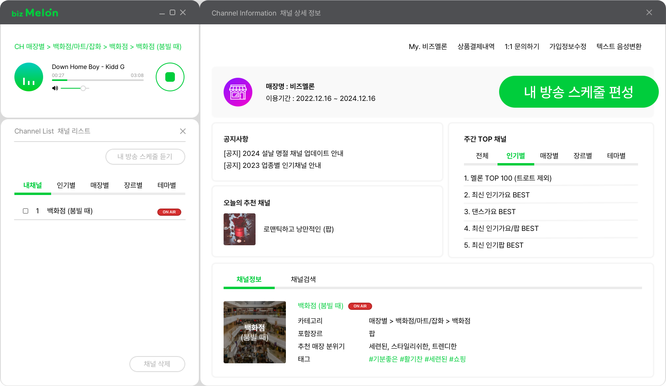The height and width of the screenshot is (386, 666).
Task: Open 최신 인기팝 BEST channel
Action: pyautogui.click(x=494, y=245)
